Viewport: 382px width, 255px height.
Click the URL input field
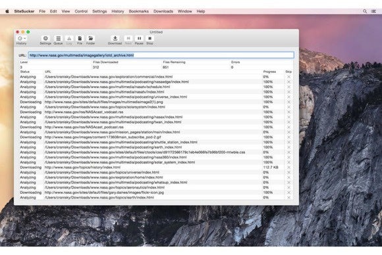161,55
